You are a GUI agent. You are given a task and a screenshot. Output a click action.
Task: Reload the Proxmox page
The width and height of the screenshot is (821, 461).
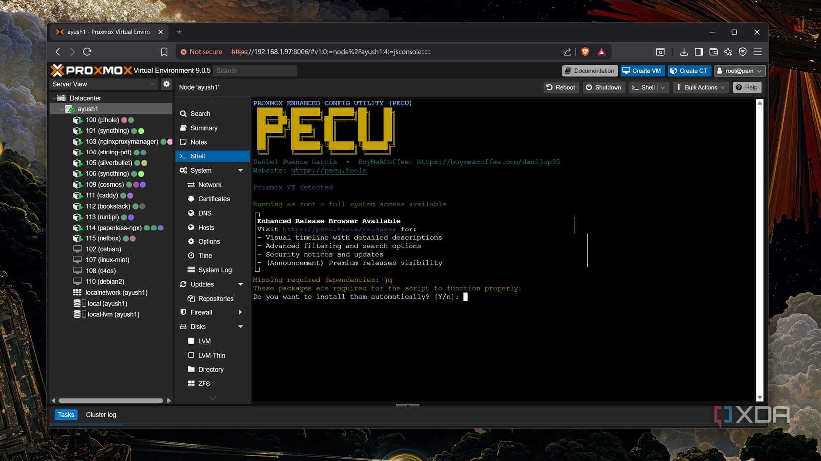[x=87, y=52]
